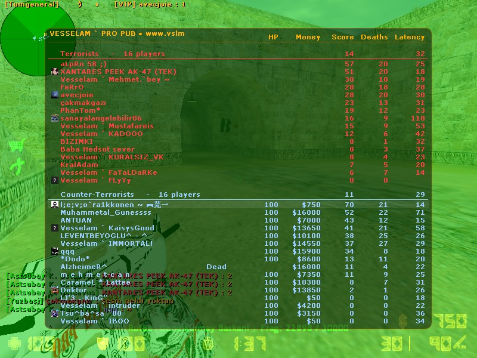Viewport: 477px width, 358px height.
Task: Click the avatar of l;e;v;o`ra1kkonen
Action: coord(55,205)
